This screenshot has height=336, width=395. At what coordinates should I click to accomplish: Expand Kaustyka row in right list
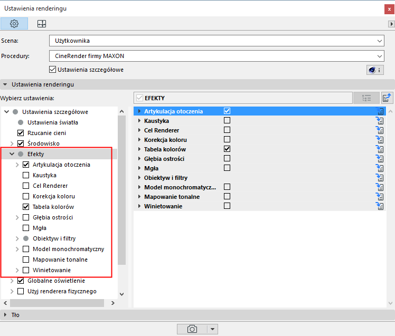pos(139,121)
